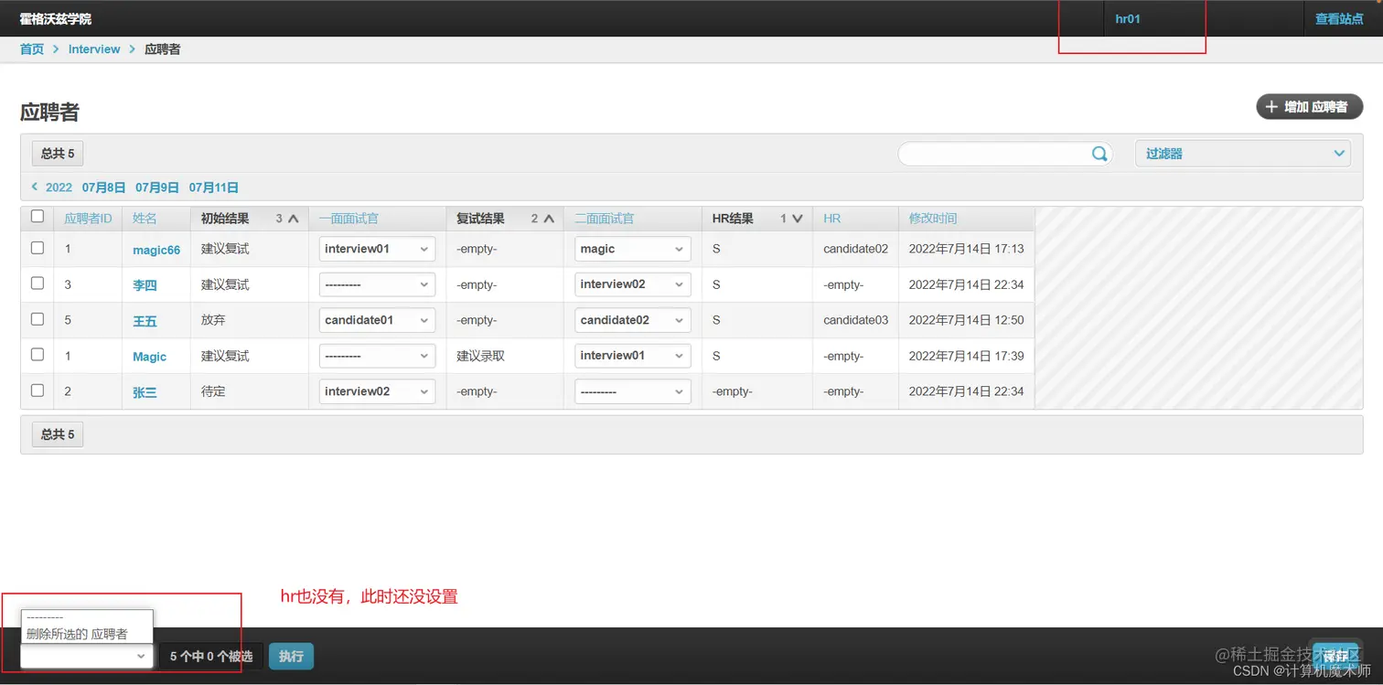Viewport: 1383px width, 685px height.
Task: Open Magic row's interview01 二面面试官 dropdown
Action: coord(632,356)
